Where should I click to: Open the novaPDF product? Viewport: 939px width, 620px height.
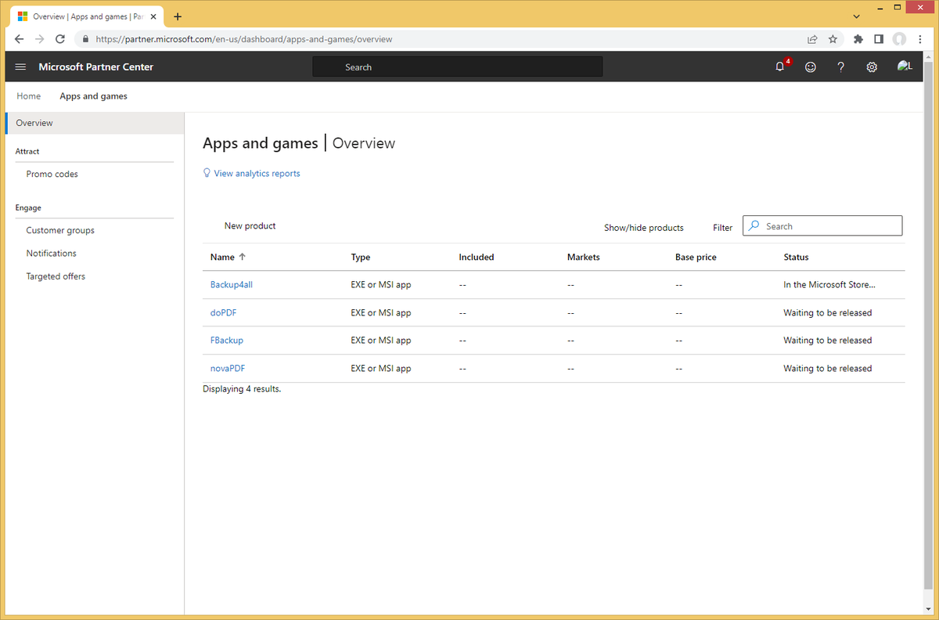pos(228,368)
